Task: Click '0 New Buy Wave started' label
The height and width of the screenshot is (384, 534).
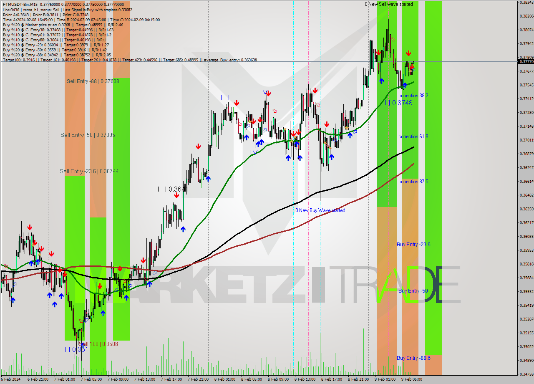Action: (x=320, y=210)
